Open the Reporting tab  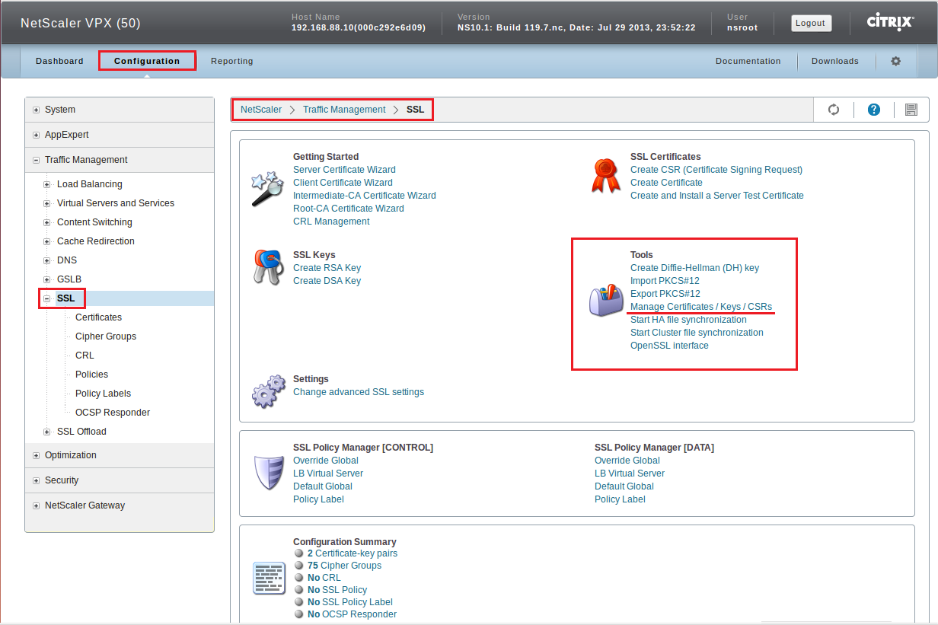point(231,61)
